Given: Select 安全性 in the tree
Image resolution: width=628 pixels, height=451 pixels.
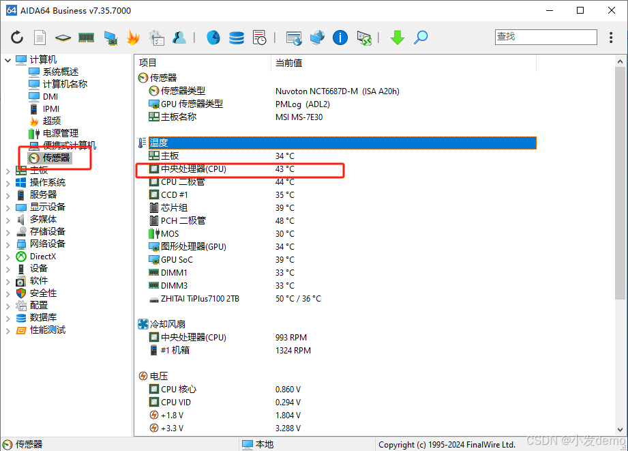Looking at the screenshot, I should pyautogui.click(x=43, y=293).
